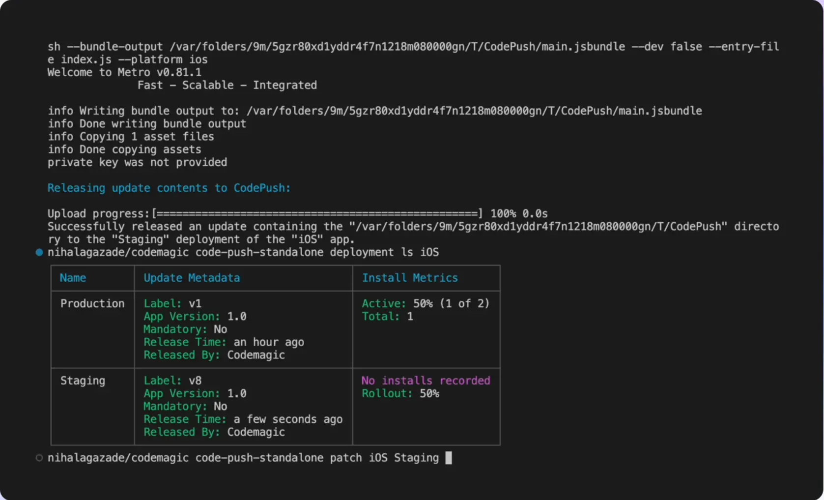Click 'Active: 50% (1 of 2)' metric
Viewport: 824px width, 500px height.
pyautogui.click(x=426, y=303)
